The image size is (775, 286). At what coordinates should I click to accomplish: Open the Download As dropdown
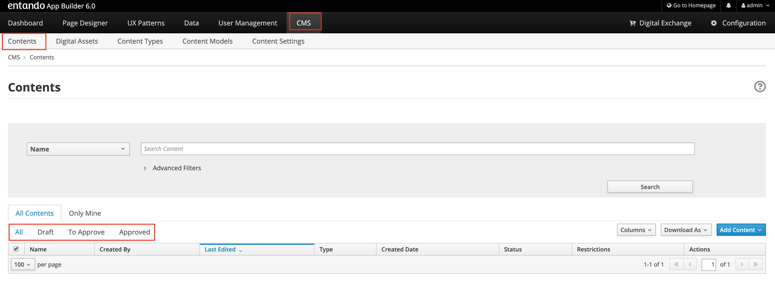coord(685,230)
